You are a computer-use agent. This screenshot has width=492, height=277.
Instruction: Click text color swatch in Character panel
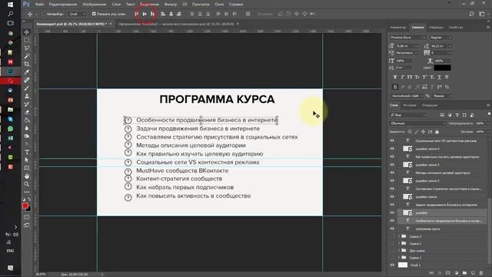(x=443, y=68)
